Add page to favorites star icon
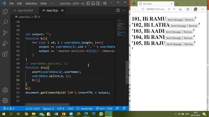 click(x=180, y=9)
